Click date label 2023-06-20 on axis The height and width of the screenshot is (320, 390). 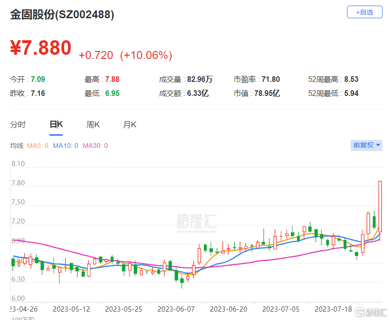coord(229,309)
